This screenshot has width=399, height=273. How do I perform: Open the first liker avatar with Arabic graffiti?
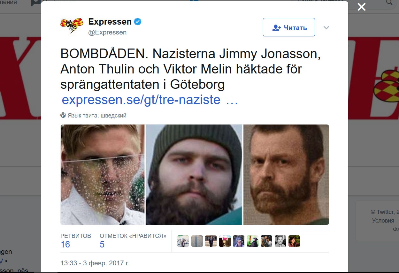[x=183, y=241]
